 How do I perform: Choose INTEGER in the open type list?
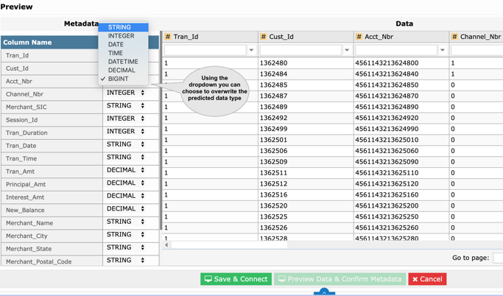123,36
